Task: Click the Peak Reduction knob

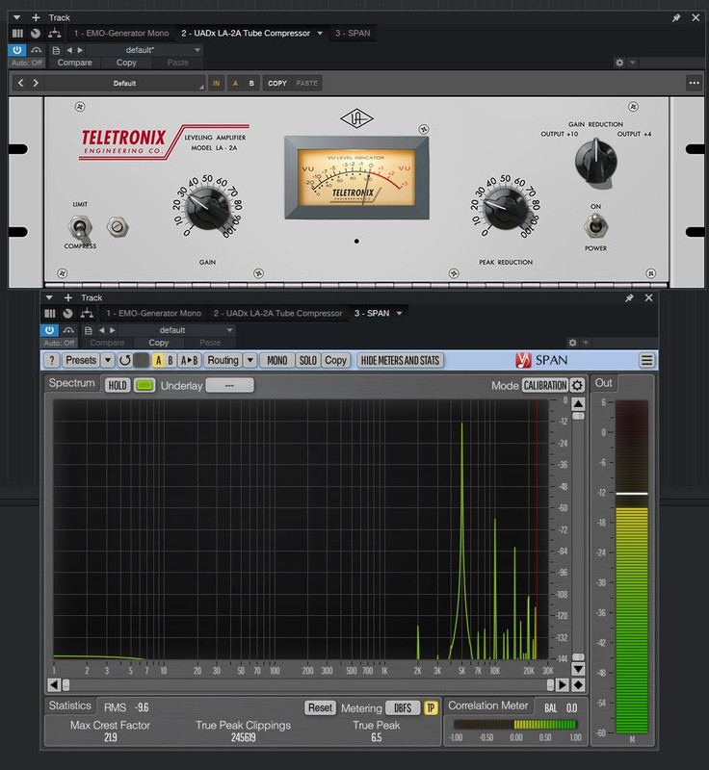Action: (x=506, y=209)
